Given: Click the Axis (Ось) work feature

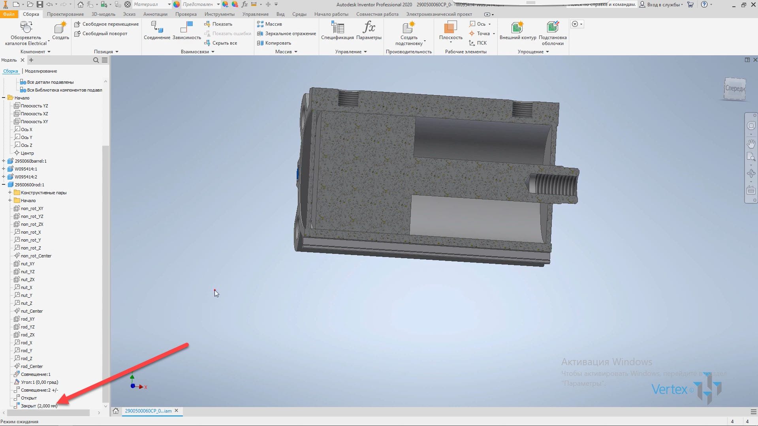Looking at the screenshot, I should click(x=477, y=24).
